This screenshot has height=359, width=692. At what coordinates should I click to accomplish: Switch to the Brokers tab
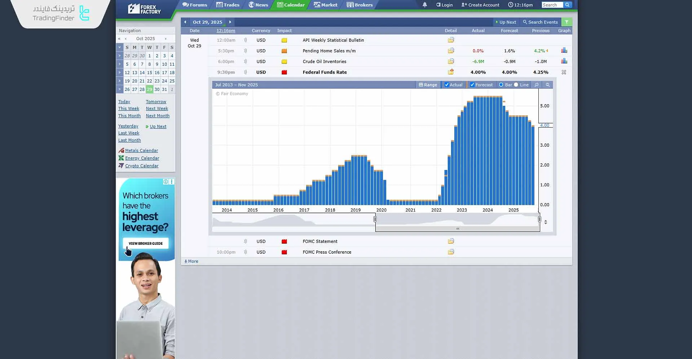[360, 5]
